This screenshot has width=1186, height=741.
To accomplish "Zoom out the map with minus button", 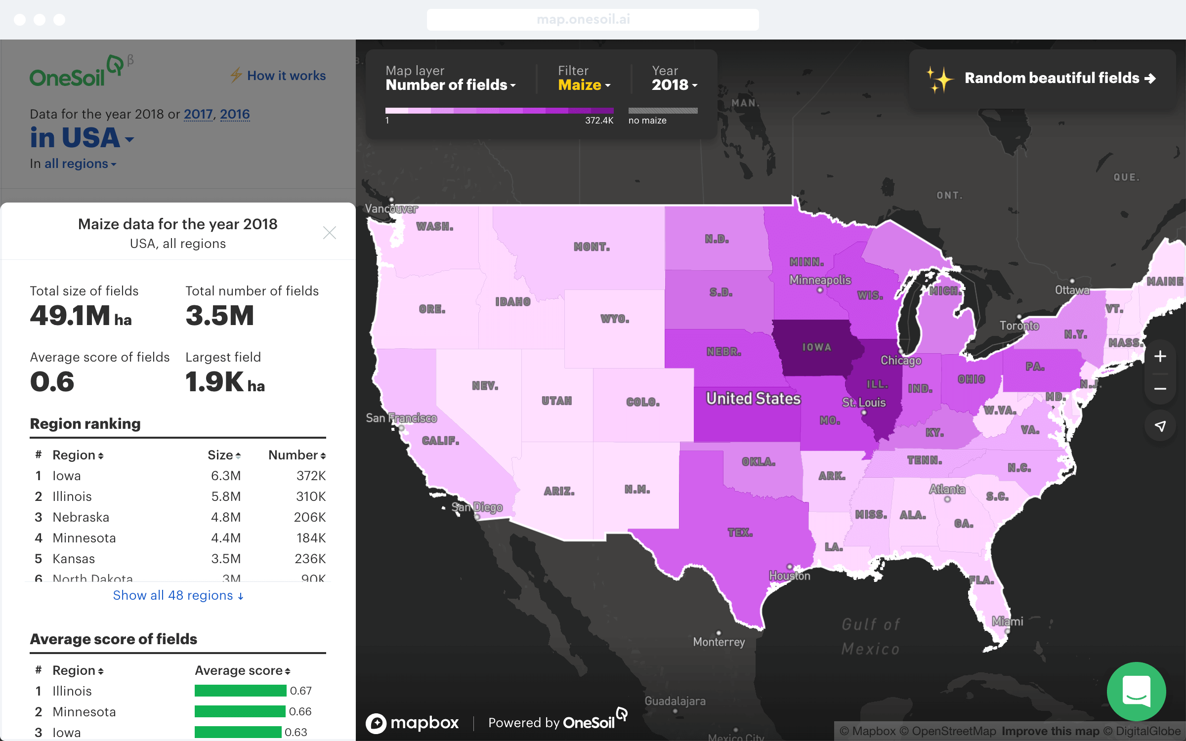I will tap(1160, 389).
